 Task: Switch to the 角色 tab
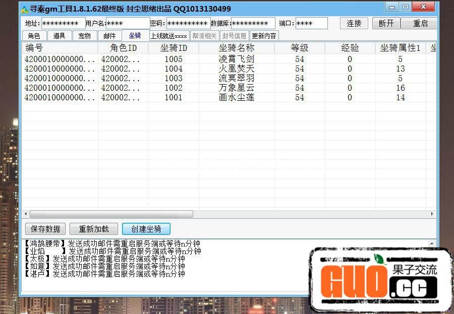pos(34,36)
